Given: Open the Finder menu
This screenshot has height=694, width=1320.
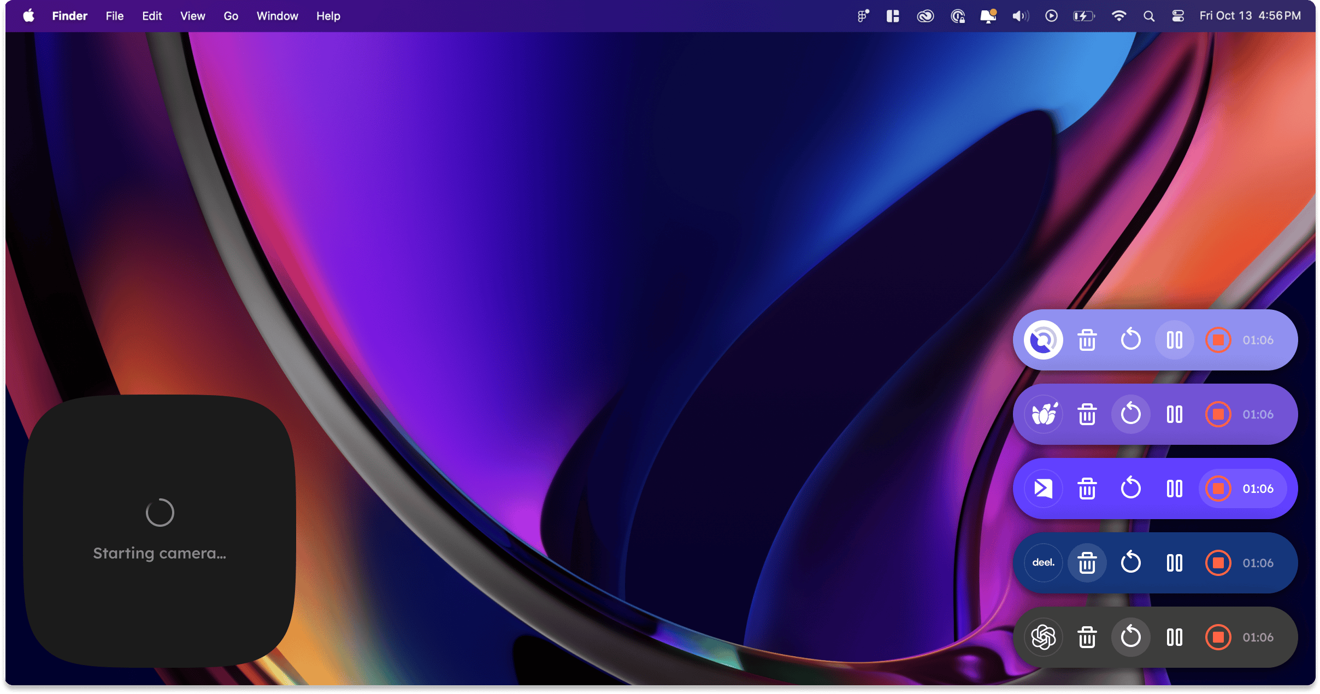Looking at the screenshot, I should point(69,16).
